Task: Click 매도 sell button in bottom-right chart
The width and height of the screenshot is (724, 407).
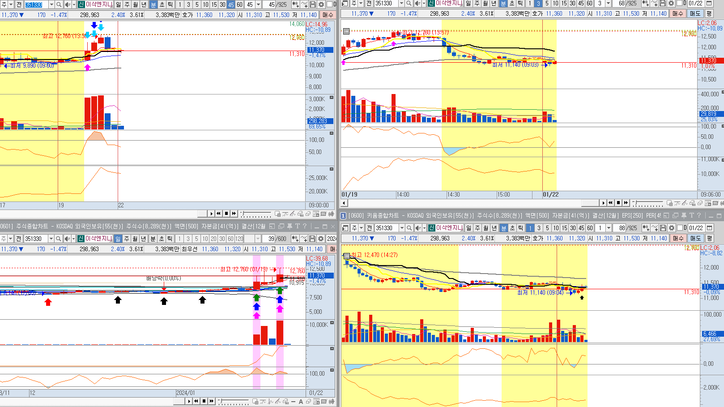Action: coord(695,238)
